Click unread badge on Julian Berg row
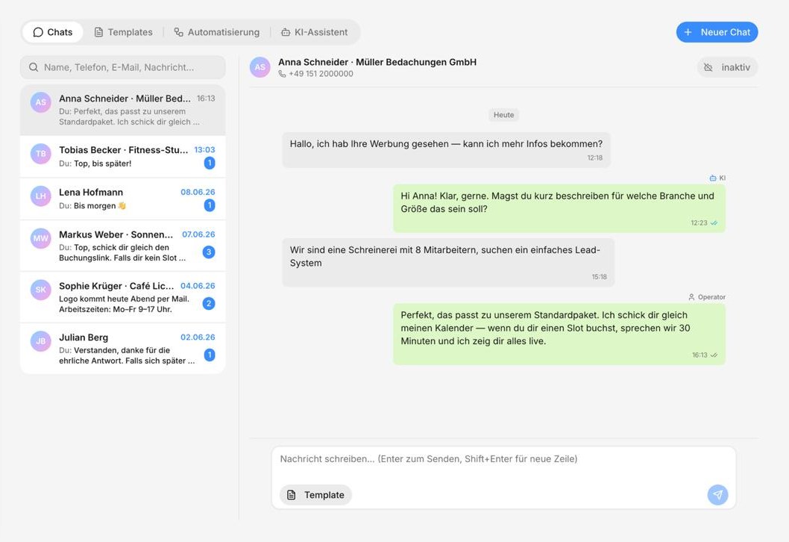 pos(210,355)
